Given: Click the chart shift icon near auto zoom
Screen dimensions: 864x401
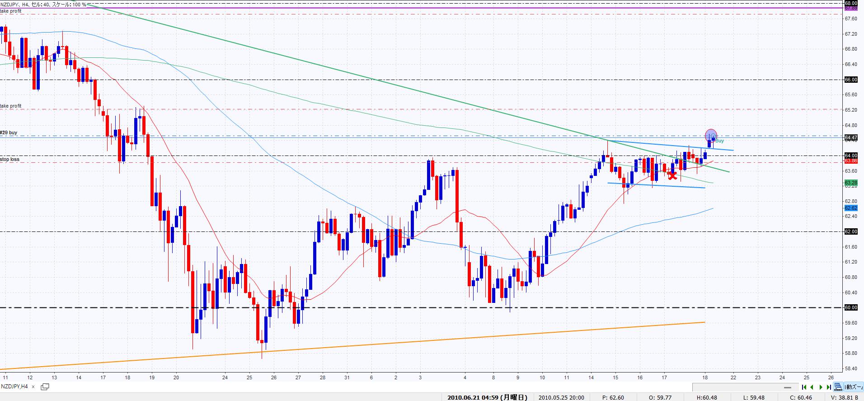Looking at the screenshot, I should tap(838, 387).
